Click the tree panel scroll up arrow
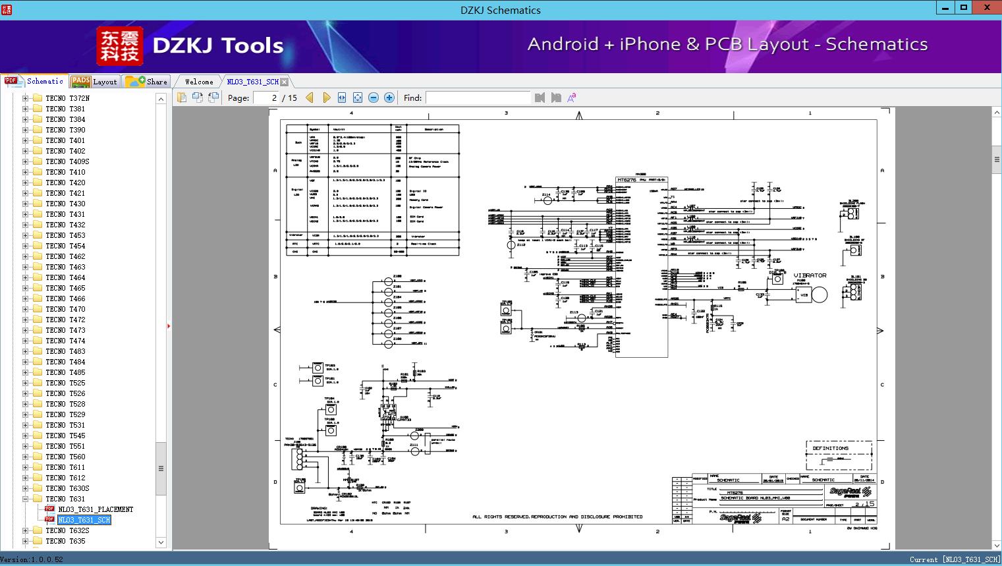This screenshot has height=566, width=1002. click(x=161, y=99)
